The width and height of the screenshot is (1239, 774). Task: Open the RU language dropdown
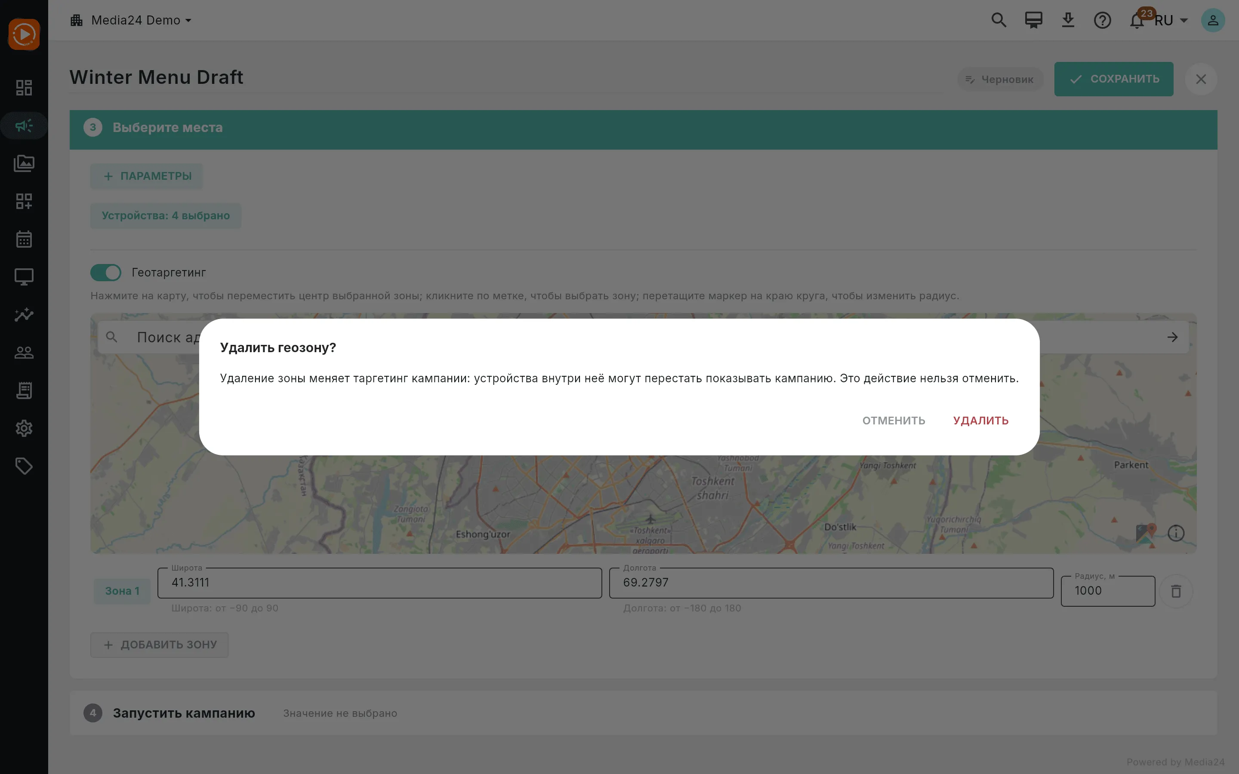point(1171,21)
